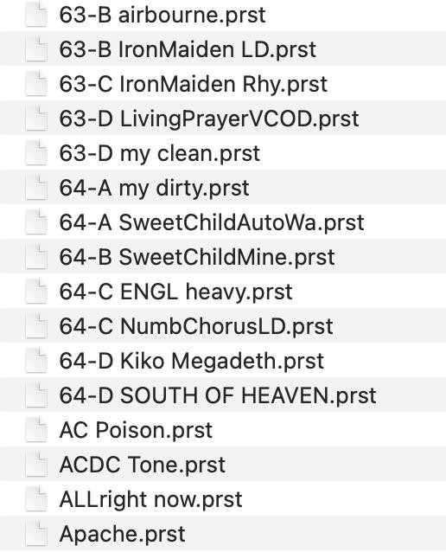Click the document icon for AC Poison.prst

[x=36, y=430]
